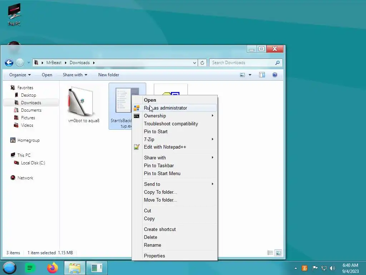
Task: Expand the Ownership submenu
Action: [x=174, y=116]
